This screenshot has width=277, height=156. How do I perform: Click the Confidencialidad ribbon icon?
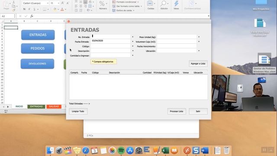coord(191,3)
